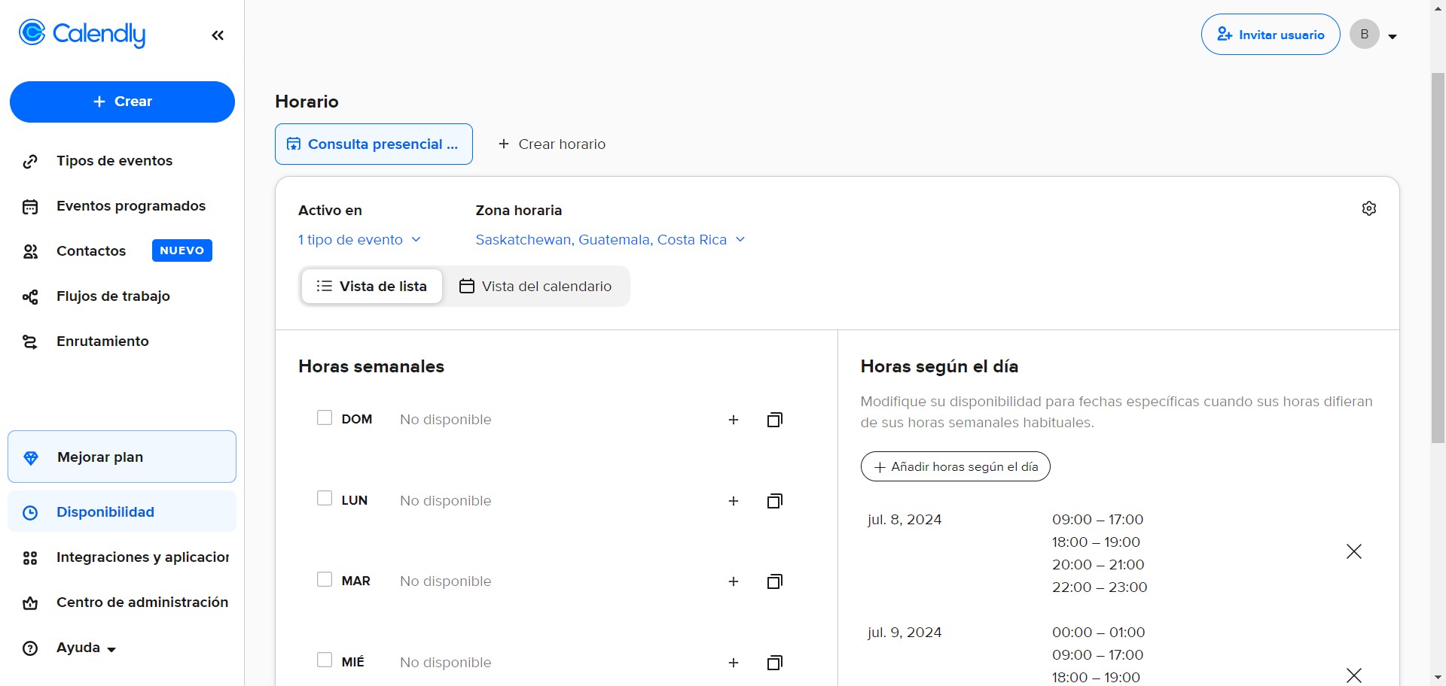Copy DOM availability using the copy icon
Viewport: 1446px width, 686px height.
point(774,420)
